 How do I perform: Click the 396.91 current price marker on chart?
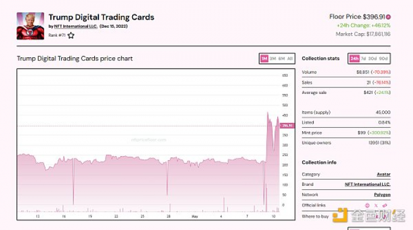click(287, 126)
